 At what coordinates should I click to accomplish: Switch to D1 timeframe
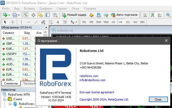coord(128,22)
